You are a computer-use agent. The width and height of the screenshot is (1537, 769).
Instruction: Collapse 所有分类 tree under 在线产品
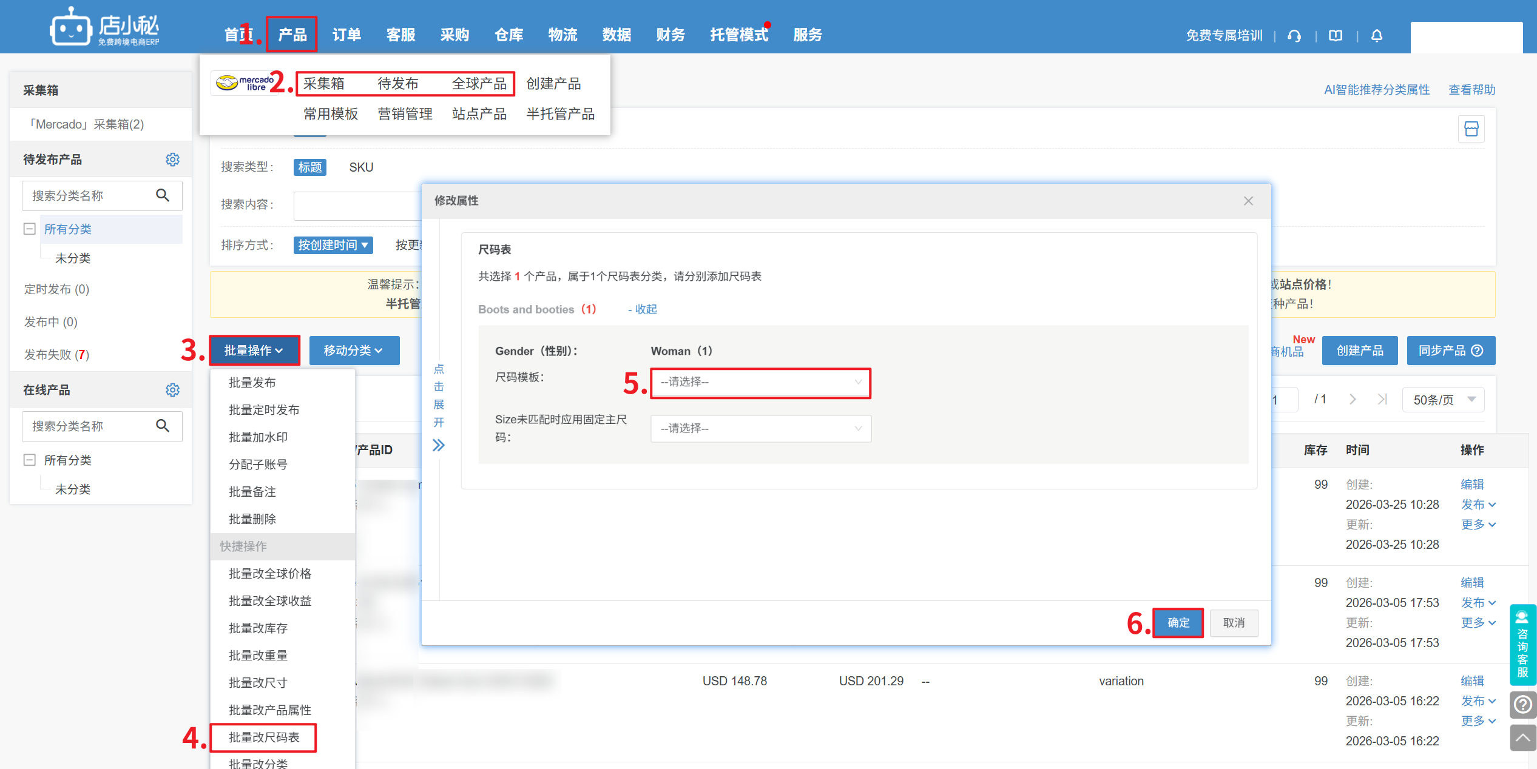point(29,460)
